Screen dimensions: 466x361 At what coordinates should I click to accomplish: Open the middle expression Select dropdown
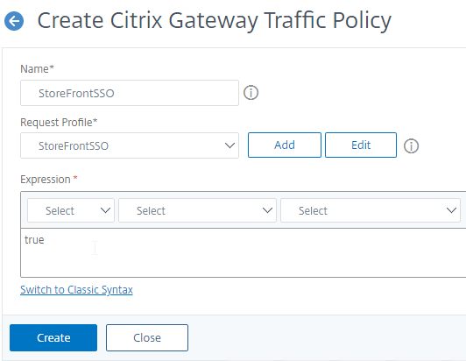tap(197, 210)
